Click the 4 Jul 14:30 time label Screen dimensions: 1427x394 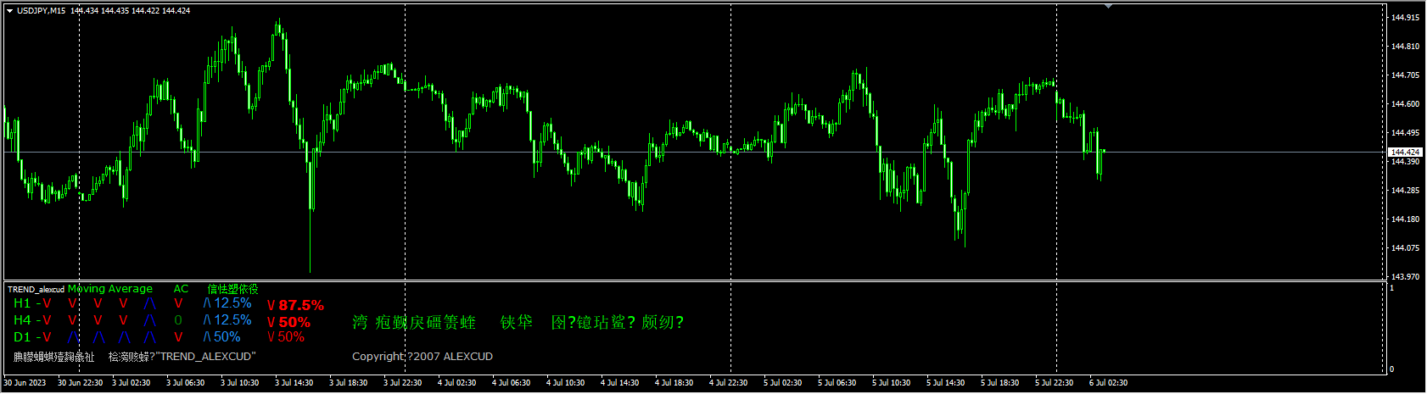pyautogui.click(x=619, y=383)
